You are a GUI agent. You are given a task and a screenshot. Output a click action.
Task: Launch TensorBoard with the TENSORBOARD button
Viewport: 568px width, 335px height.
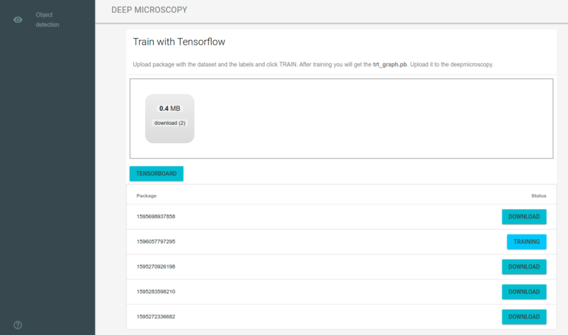(x=156, y=174)
